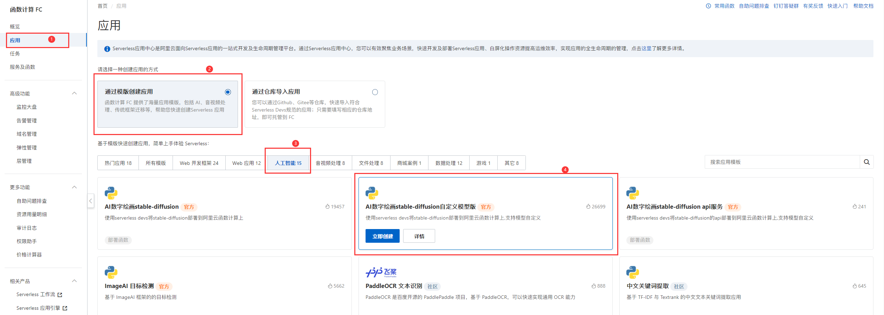Click external link icon next to Serverless 工作流

(x=60, y=295)
